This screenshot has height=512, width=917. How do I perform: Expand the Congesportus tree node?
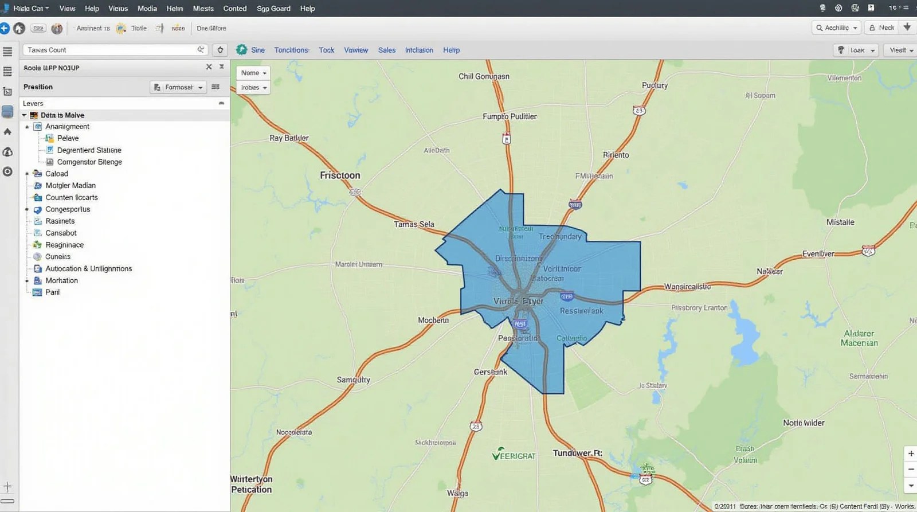(27, 209)
